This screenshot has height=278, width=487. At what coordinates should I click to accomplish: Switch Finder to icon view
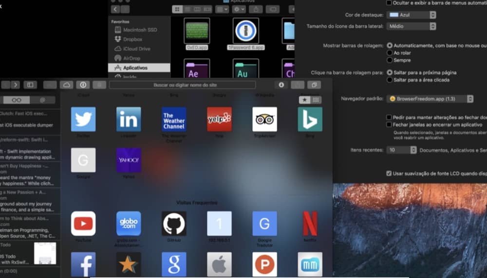(177, 9)
